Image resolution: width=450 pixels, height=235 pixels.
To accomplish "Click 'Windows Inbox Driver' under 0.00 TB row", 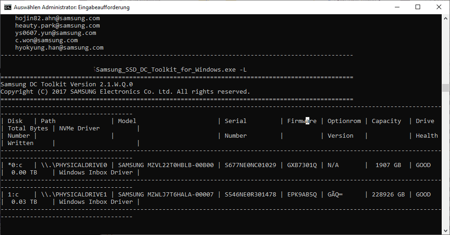I will [x=96, y=173].
